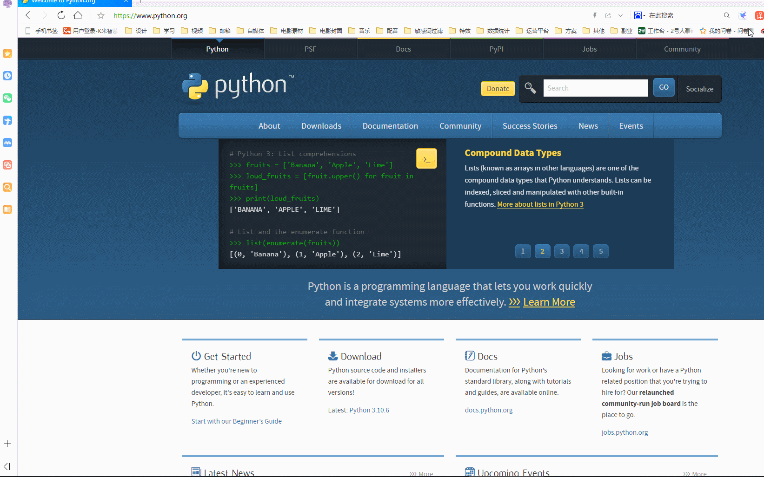Open the Events navigation menu

tap(631, 126)
